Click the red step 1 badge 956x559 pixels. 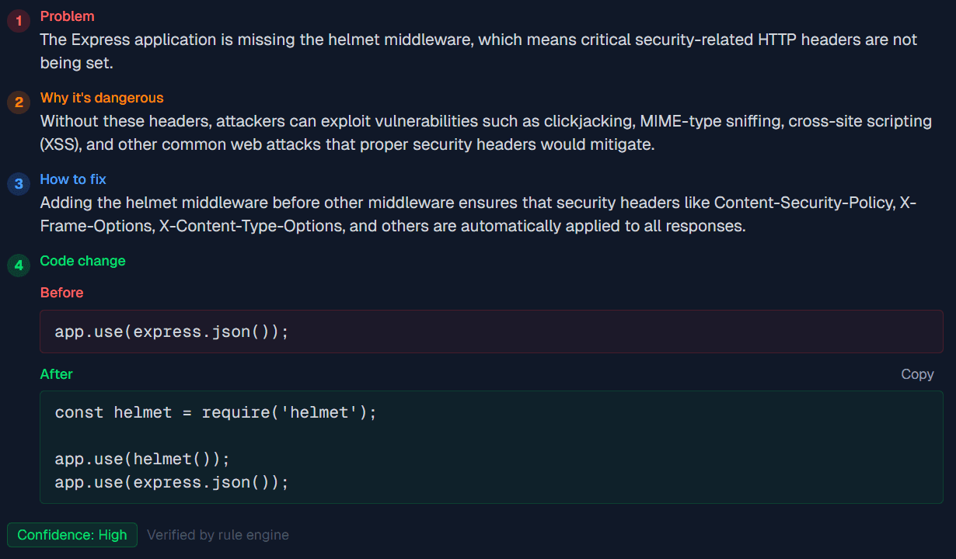18,21
